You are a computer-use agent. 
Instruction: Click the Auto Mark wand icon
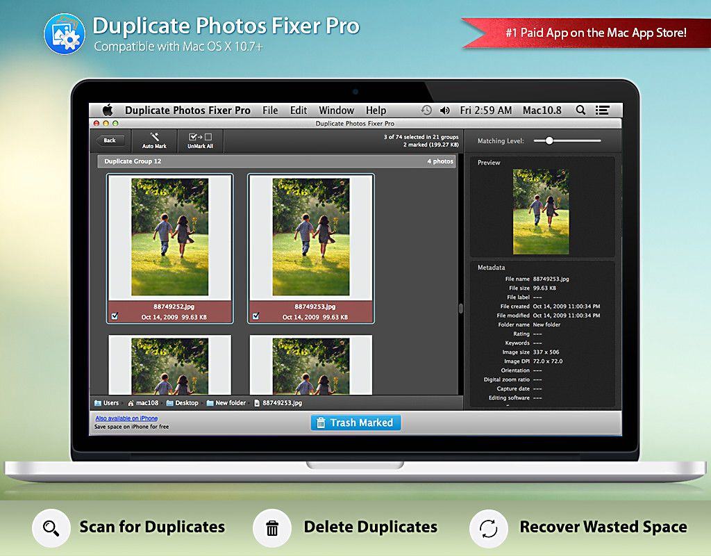point(154,138)
